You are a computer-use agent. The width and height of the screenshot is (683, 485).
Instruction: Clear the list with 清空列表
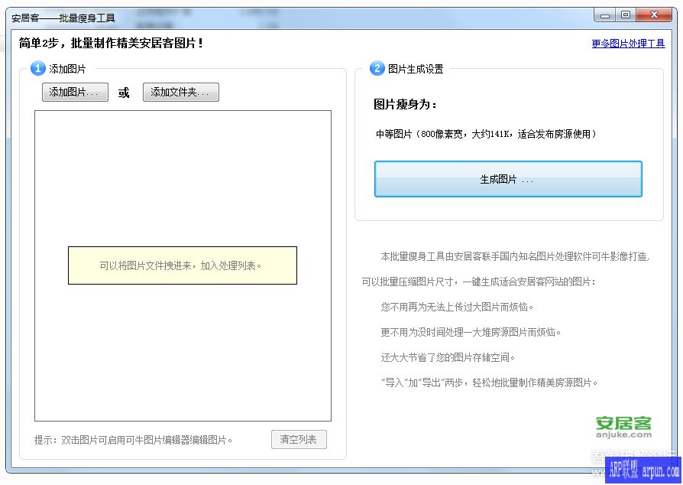click(x=299, y=440)
